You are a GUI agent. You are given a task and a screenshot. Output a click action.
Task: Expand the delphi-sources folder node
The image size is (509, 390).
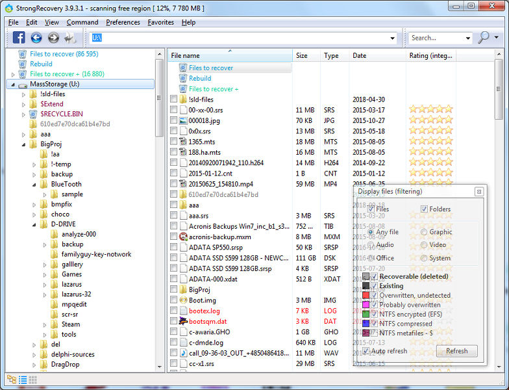click(34, 355)
